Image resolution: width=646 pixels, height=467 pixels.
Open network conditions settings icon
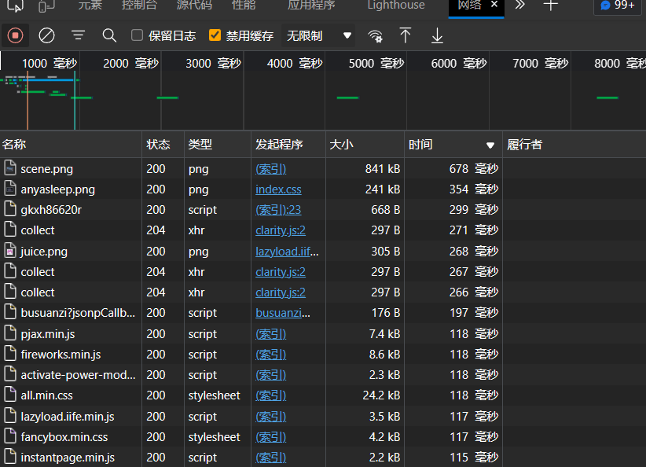[376, 36]
